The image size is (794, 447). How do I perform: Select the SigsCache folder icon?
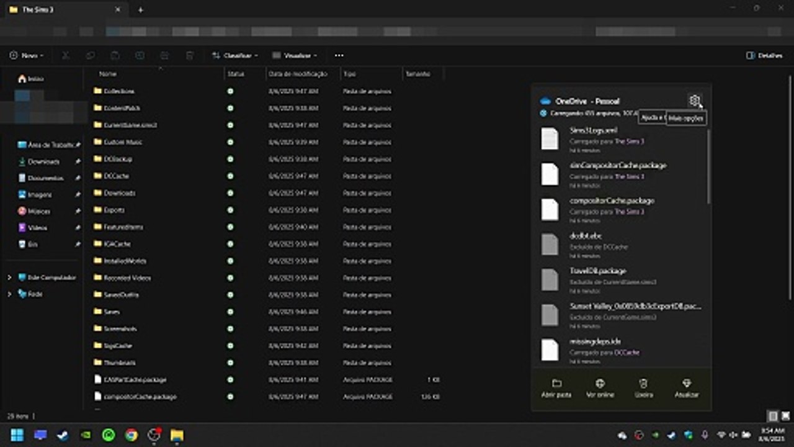coord(97,345)
